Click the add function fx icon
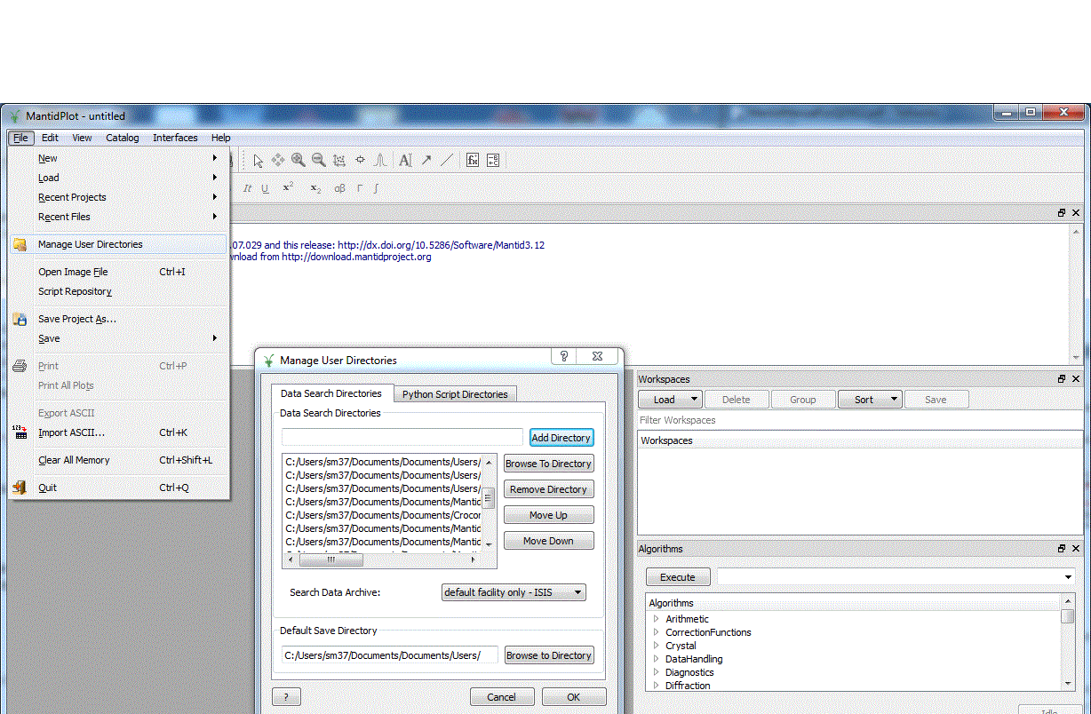The height and width of the screenshot is (714, 1091). click(473, 161)
